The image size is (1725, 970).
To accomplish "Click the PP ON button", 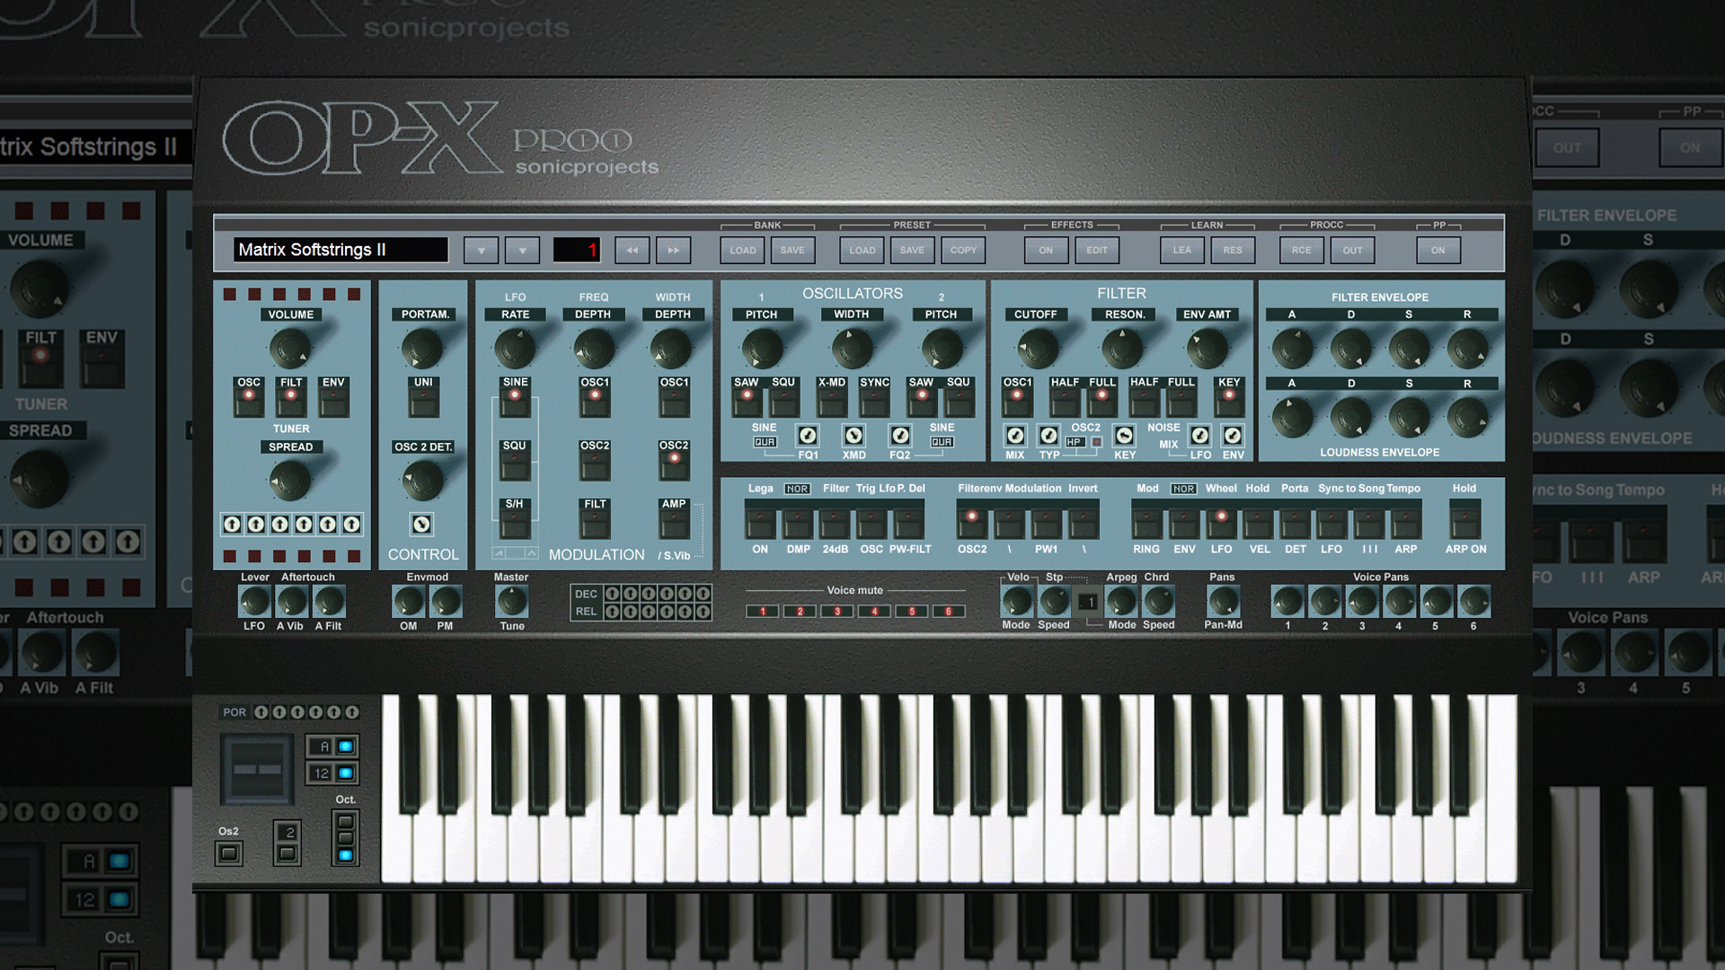I will [1438, 251].
